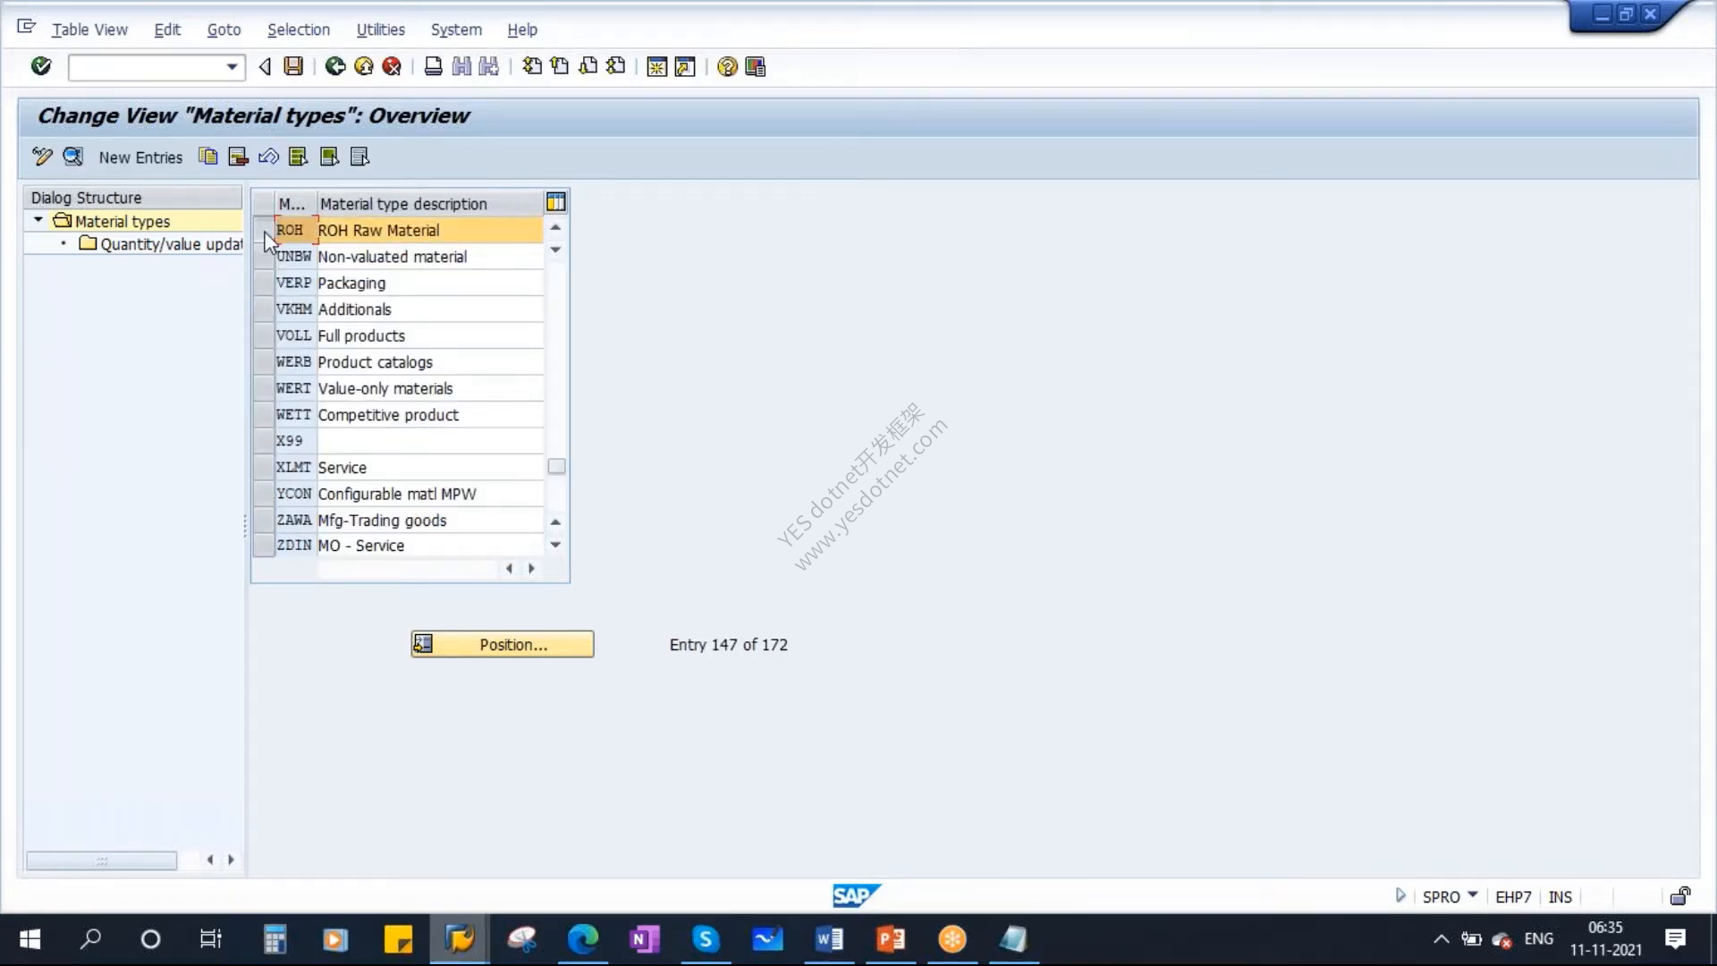The height and width of the screenshot is (966, 1717).
Task: Click the Print icon
Action: [434, 66]
